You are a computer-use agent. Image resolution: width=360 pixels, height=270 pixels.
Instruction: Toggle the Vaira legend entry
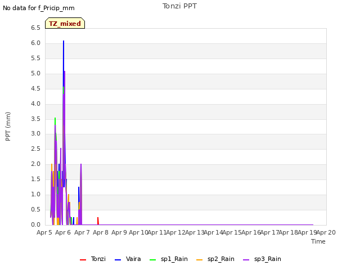tap(128, 259)
